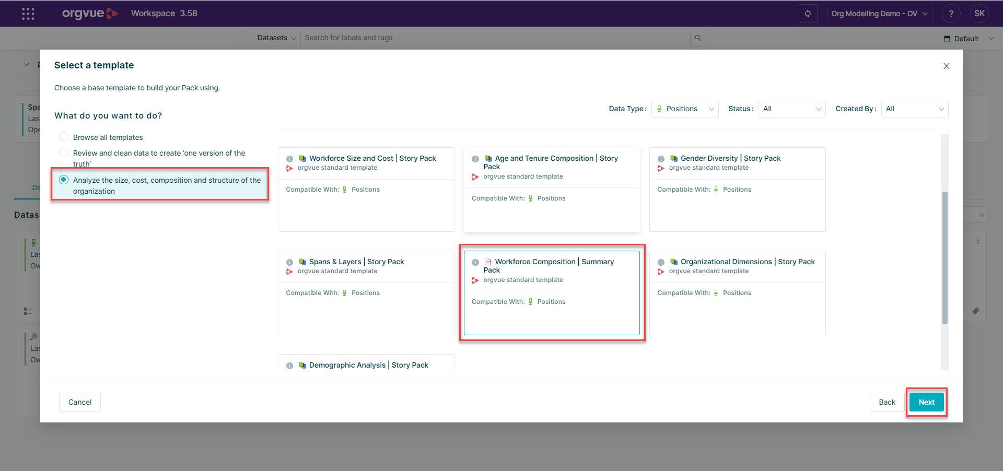Viewport: 1003px width, 471px height.
Task: Open the Datasets search scope dropdown
Action: click(272, 38)
